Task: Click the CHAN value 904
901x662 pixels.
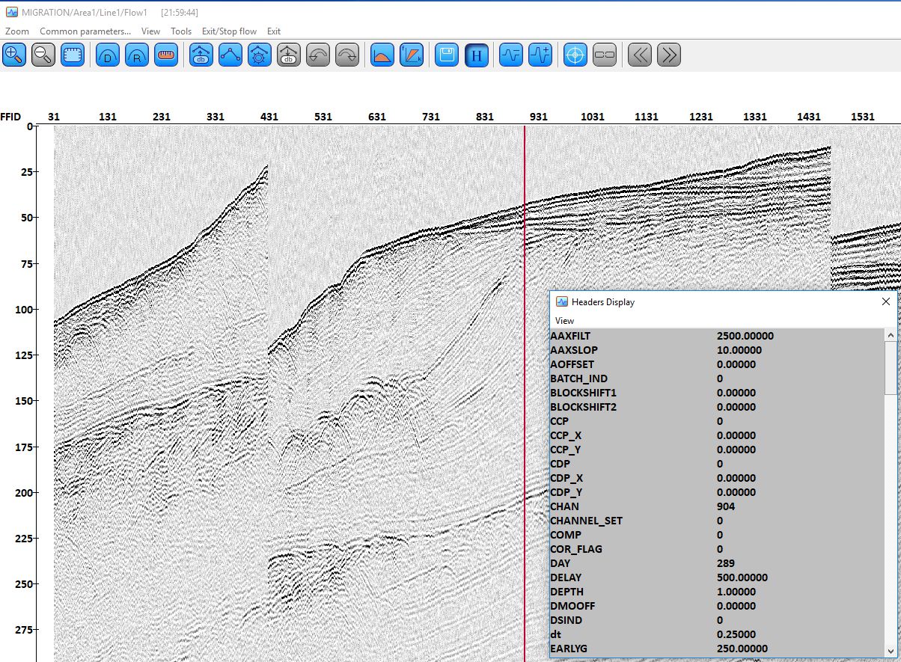Action: click(726, 506)
